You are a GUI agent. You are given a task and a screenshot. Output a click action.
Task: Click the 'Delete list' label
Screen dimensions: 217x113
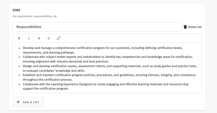[195, 27]
